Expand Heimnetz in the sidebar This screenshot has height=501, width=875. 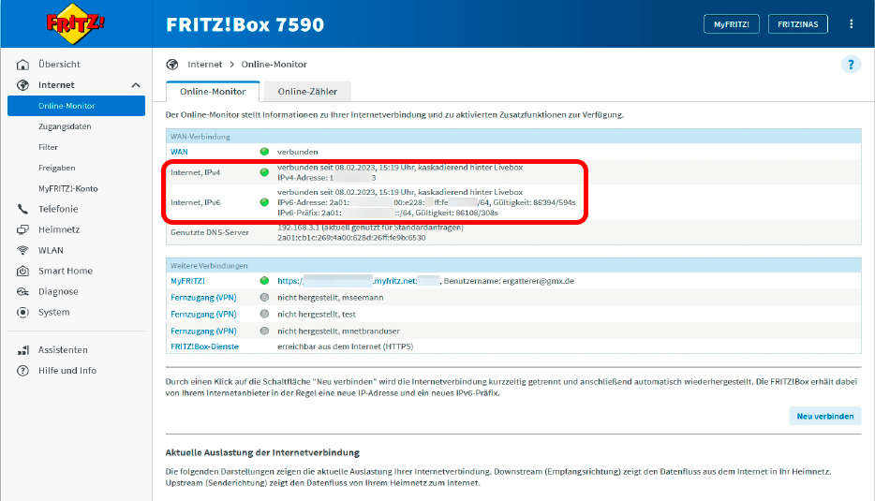click(x=58, y=229)
